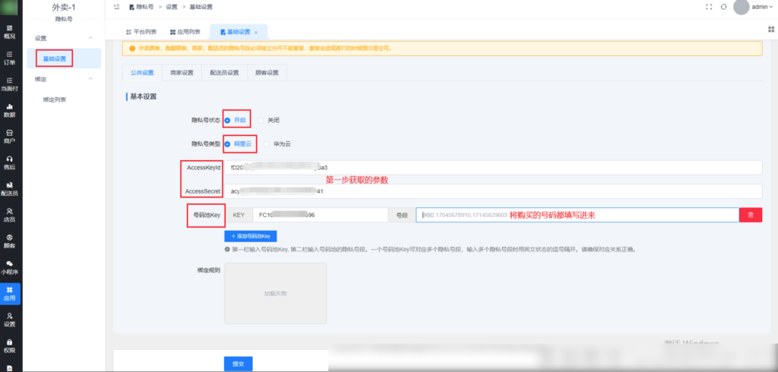Submit the form with 提交 button
Viewport: 778px width, 372px height.
pyautogui.click(x=238, y=364)
